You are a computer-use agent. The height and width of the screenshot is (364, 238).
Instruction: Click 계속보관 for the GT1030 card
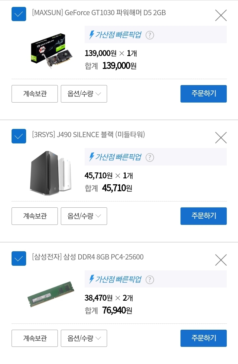35,94
